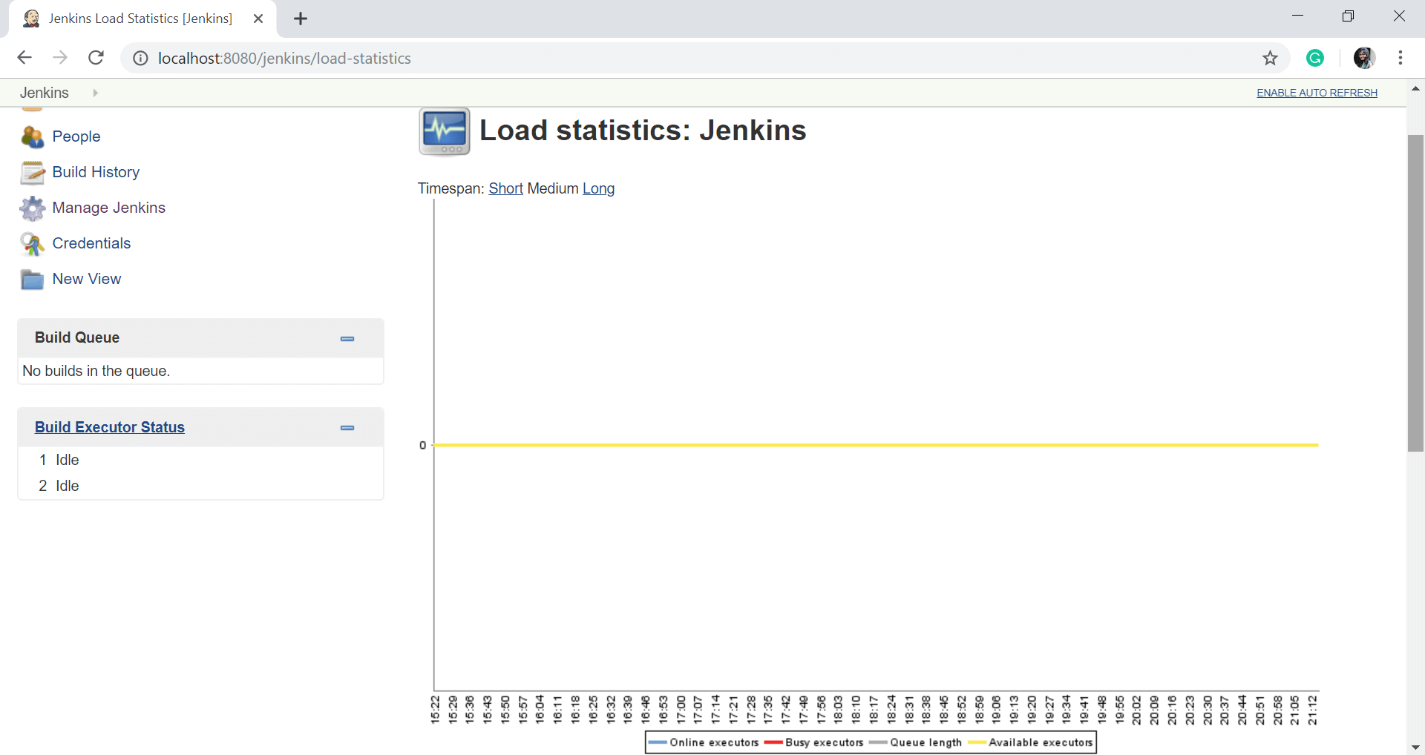Click the scrollbar down arrow
1425x755 pixels.
[1415, 747]
